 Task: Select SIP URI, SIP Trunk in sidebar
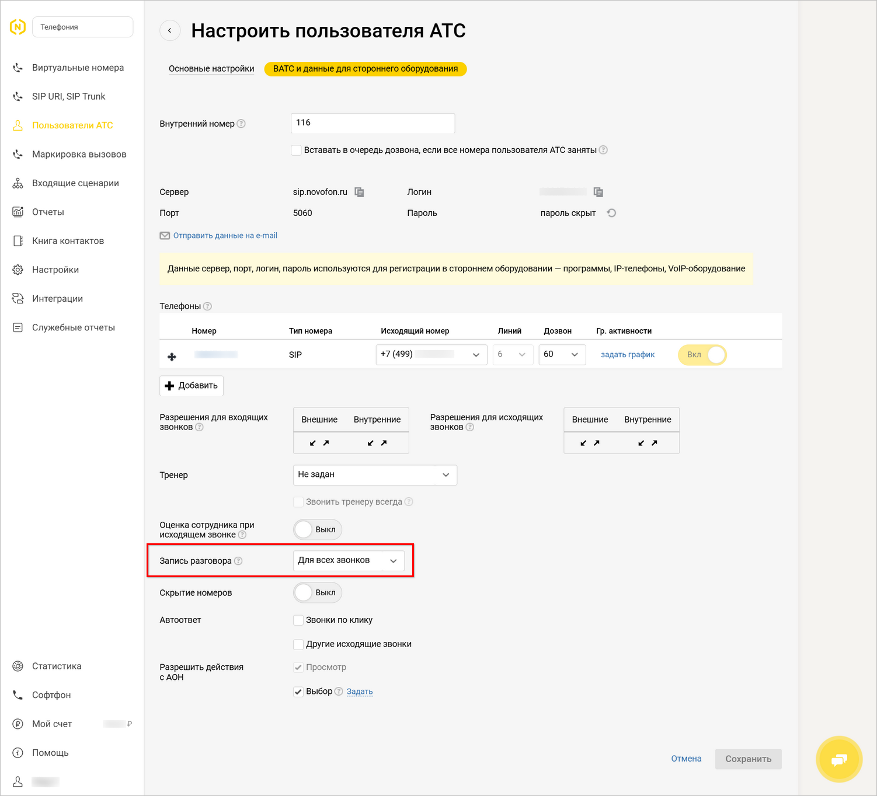(68, 96)
